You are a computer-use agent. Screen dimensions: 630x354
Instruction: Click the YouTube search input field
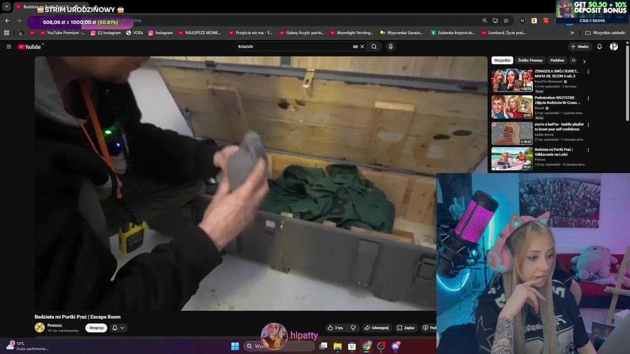point(294,47)
